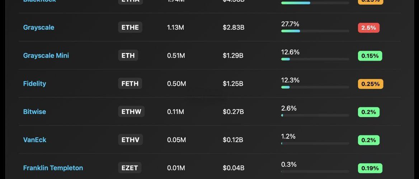Click Grayscale's red 2.5% fee badge
Viewport: 419px width, 179px height.
pyautogui.click(x=368, y=28)
